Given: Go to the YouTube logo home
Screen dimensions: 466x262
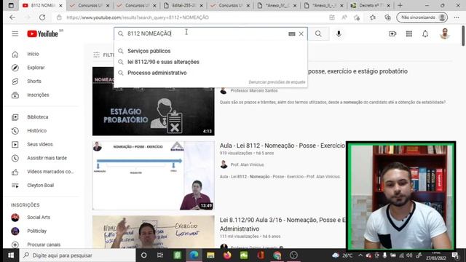Looking at the screenshot, I should pyautogui.click(x=42, y=34).
